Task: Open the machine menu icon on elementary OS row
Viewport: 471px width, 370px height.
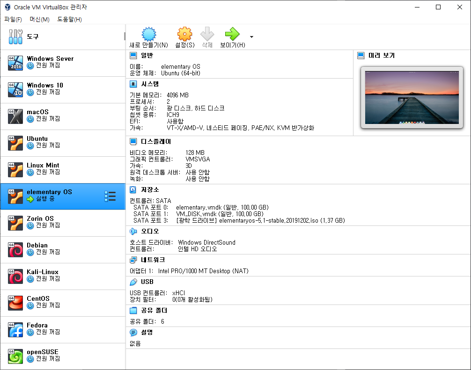Action: [110, 196]
